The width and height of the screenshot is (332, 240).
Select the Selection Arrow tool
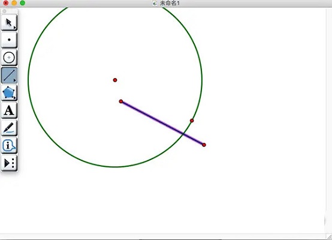(9, 22)
